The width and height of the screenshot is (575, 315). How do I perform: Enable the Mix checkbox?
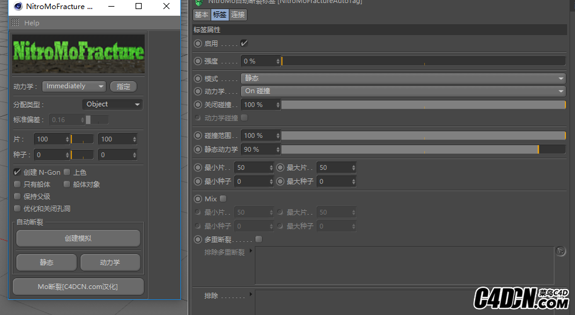pyautogui.click(x=223, y=198)
